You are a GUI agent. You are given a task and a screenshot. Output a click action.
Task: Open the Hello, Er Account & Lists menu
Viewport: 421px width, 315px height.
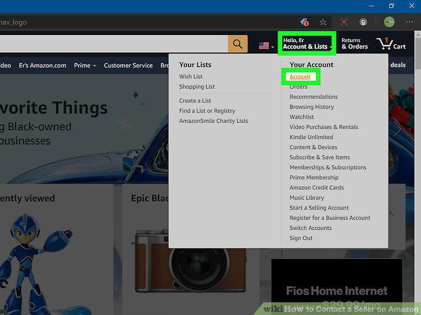pos(307,44)
